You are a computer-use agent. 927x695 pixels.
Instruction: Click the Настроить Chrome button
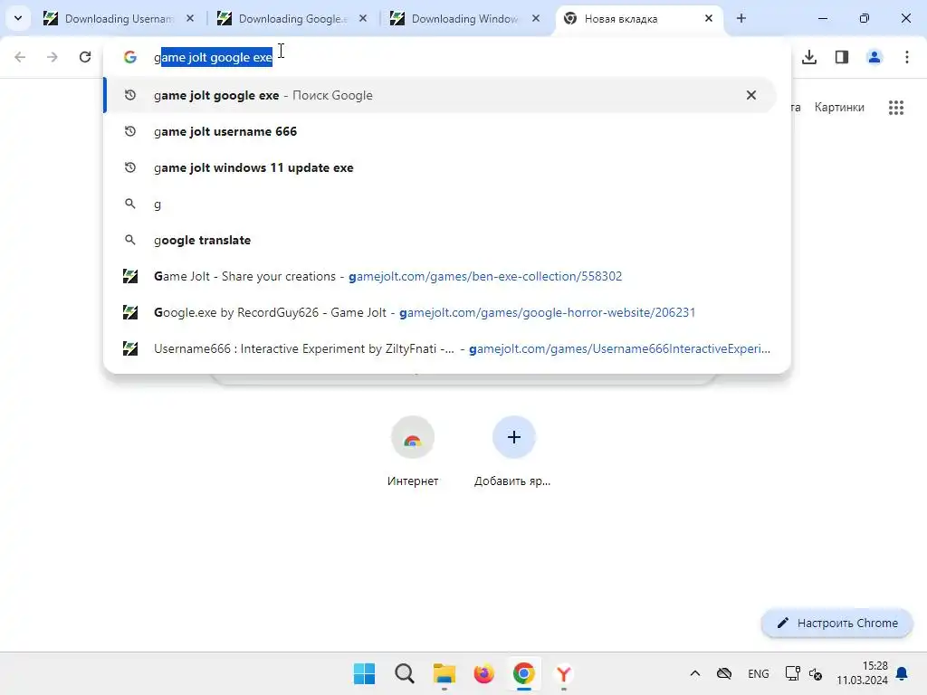tap(837, 623)
